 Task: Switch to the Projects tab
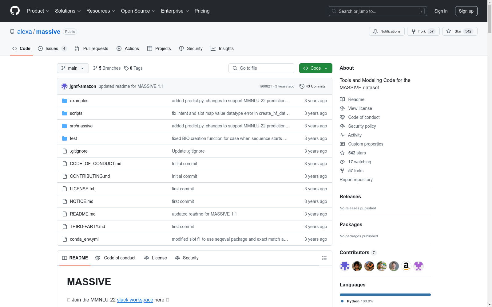[x=159, y=49]
